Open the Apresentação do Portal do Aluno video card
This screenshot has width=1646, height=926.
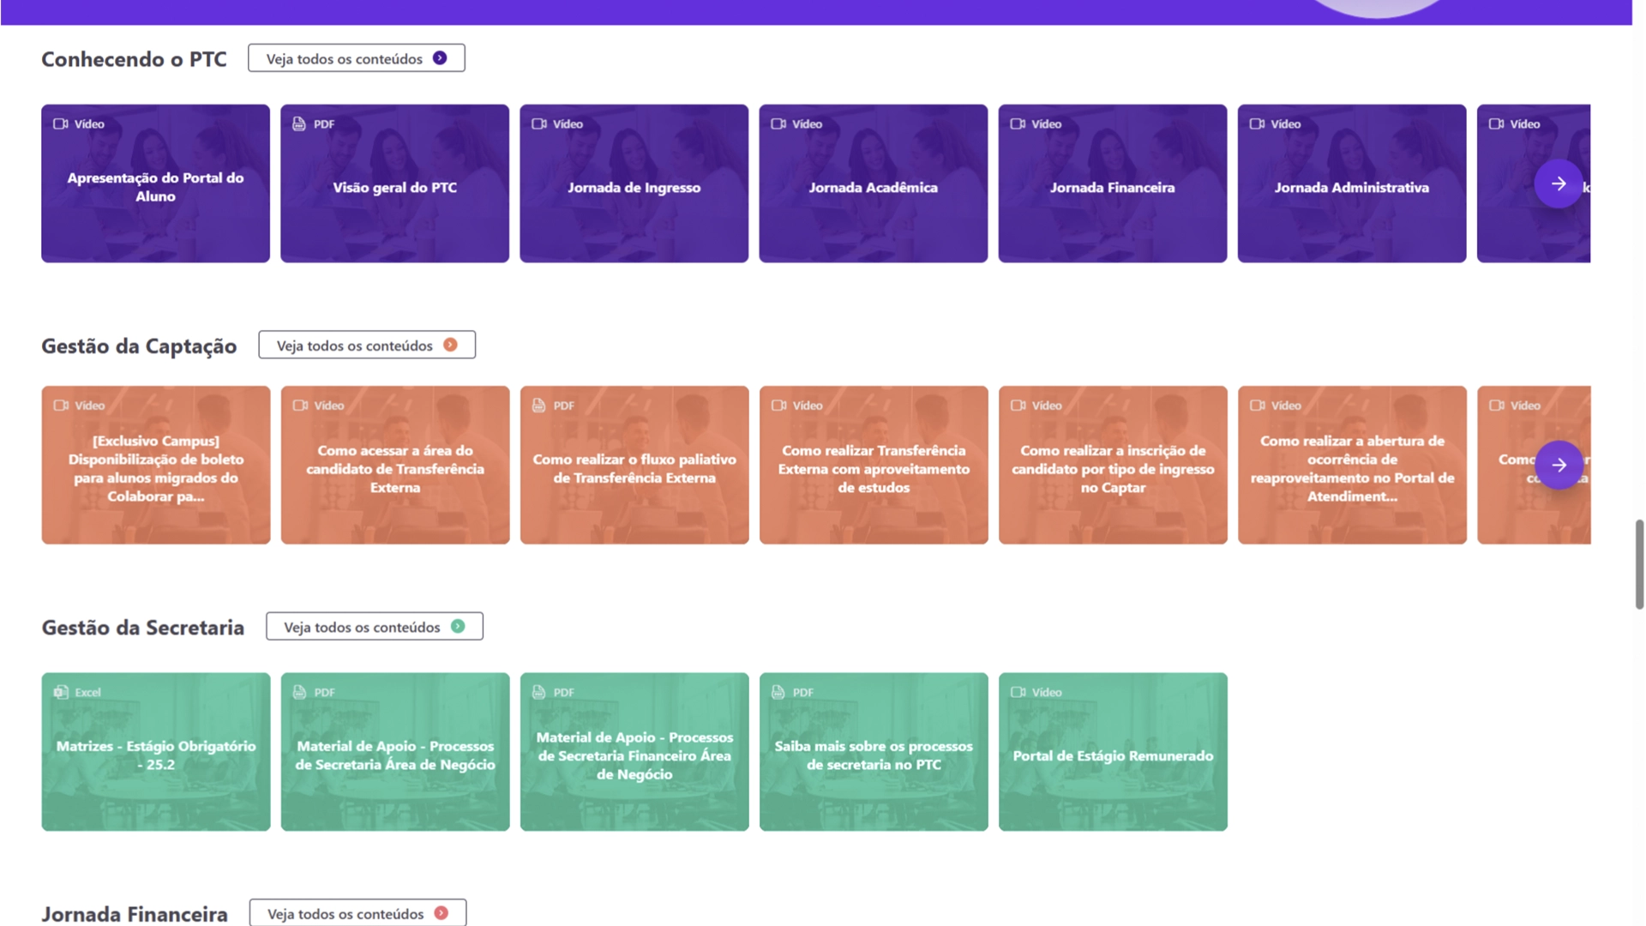point(155,183)
